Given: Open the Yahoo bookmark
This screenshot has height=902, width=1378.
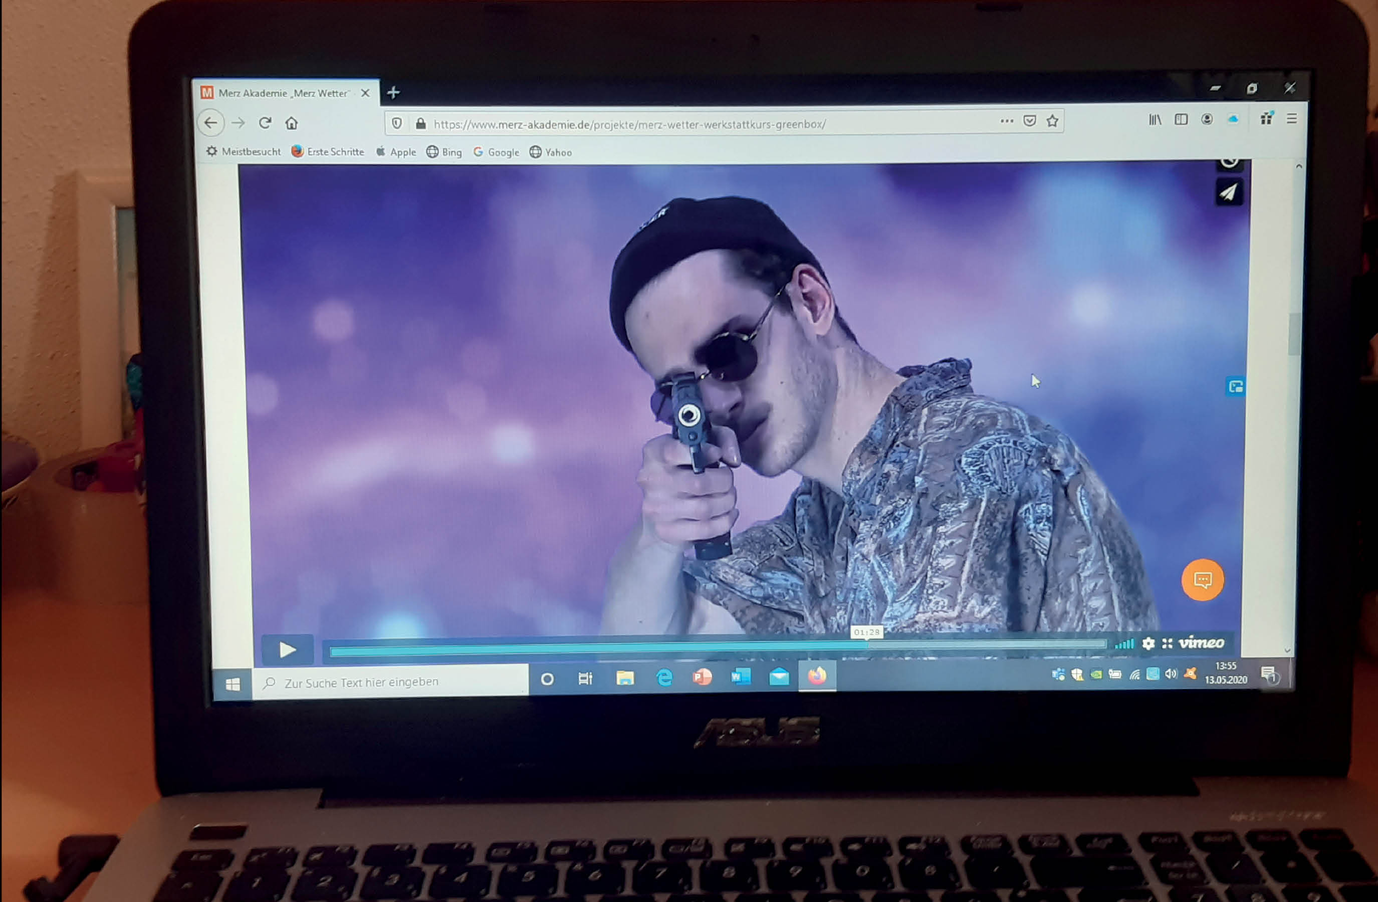Looking at the screenshot, I should pyautogui.click(x=551, y=152).
